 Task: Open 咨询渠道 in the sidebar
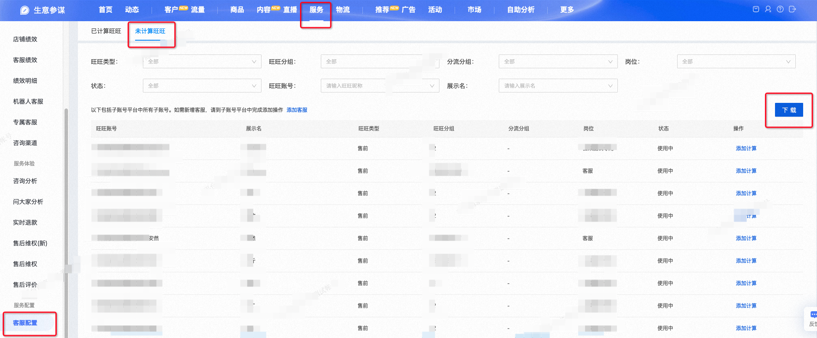(x=25, y=143)
